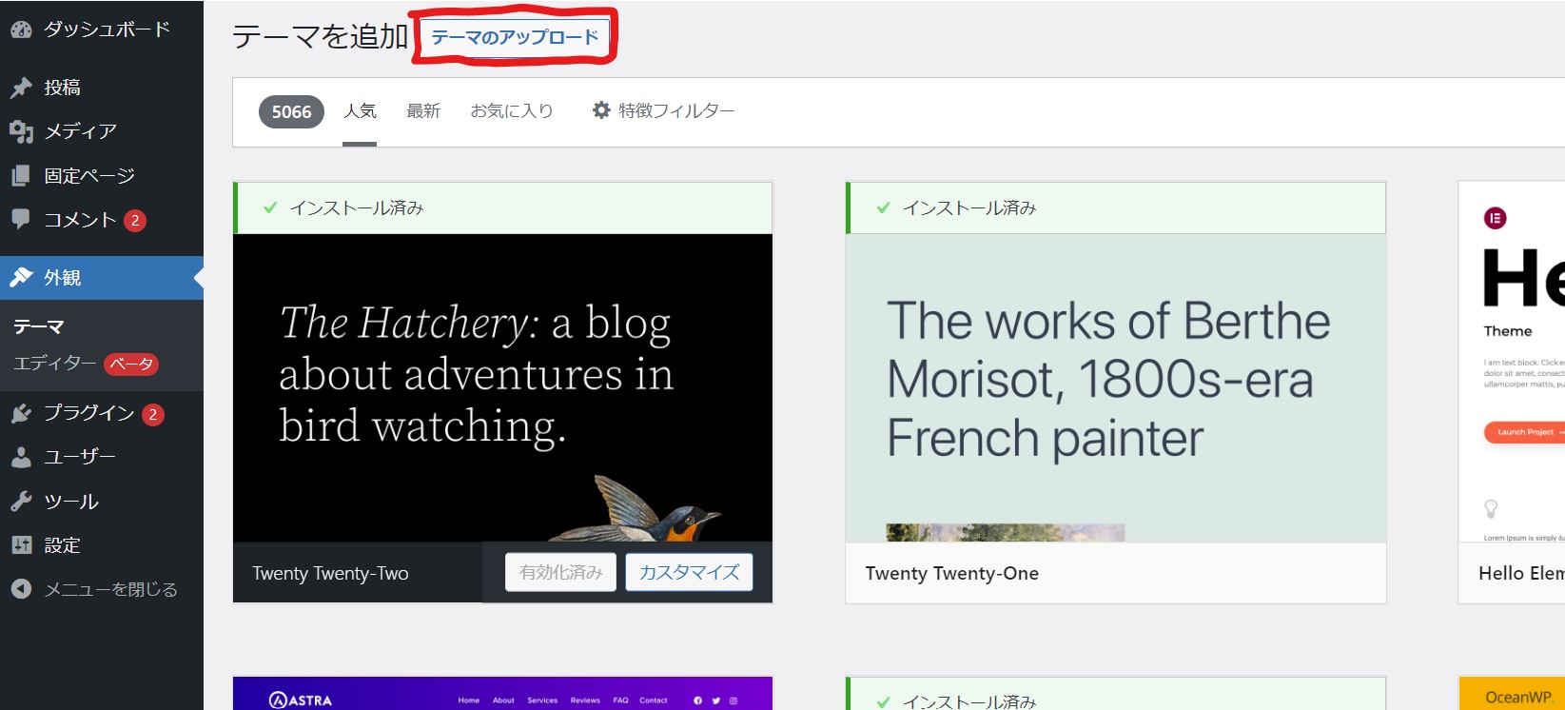
Task: Open 投稿 menu in sidebar
Action: tap(102, 88)
